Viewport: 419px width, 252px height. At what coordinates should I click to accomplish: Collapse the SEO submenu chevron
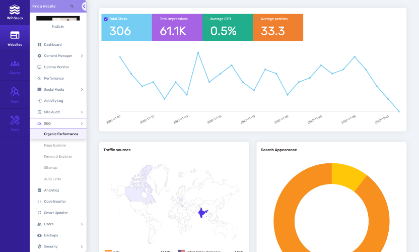point(82,123)
